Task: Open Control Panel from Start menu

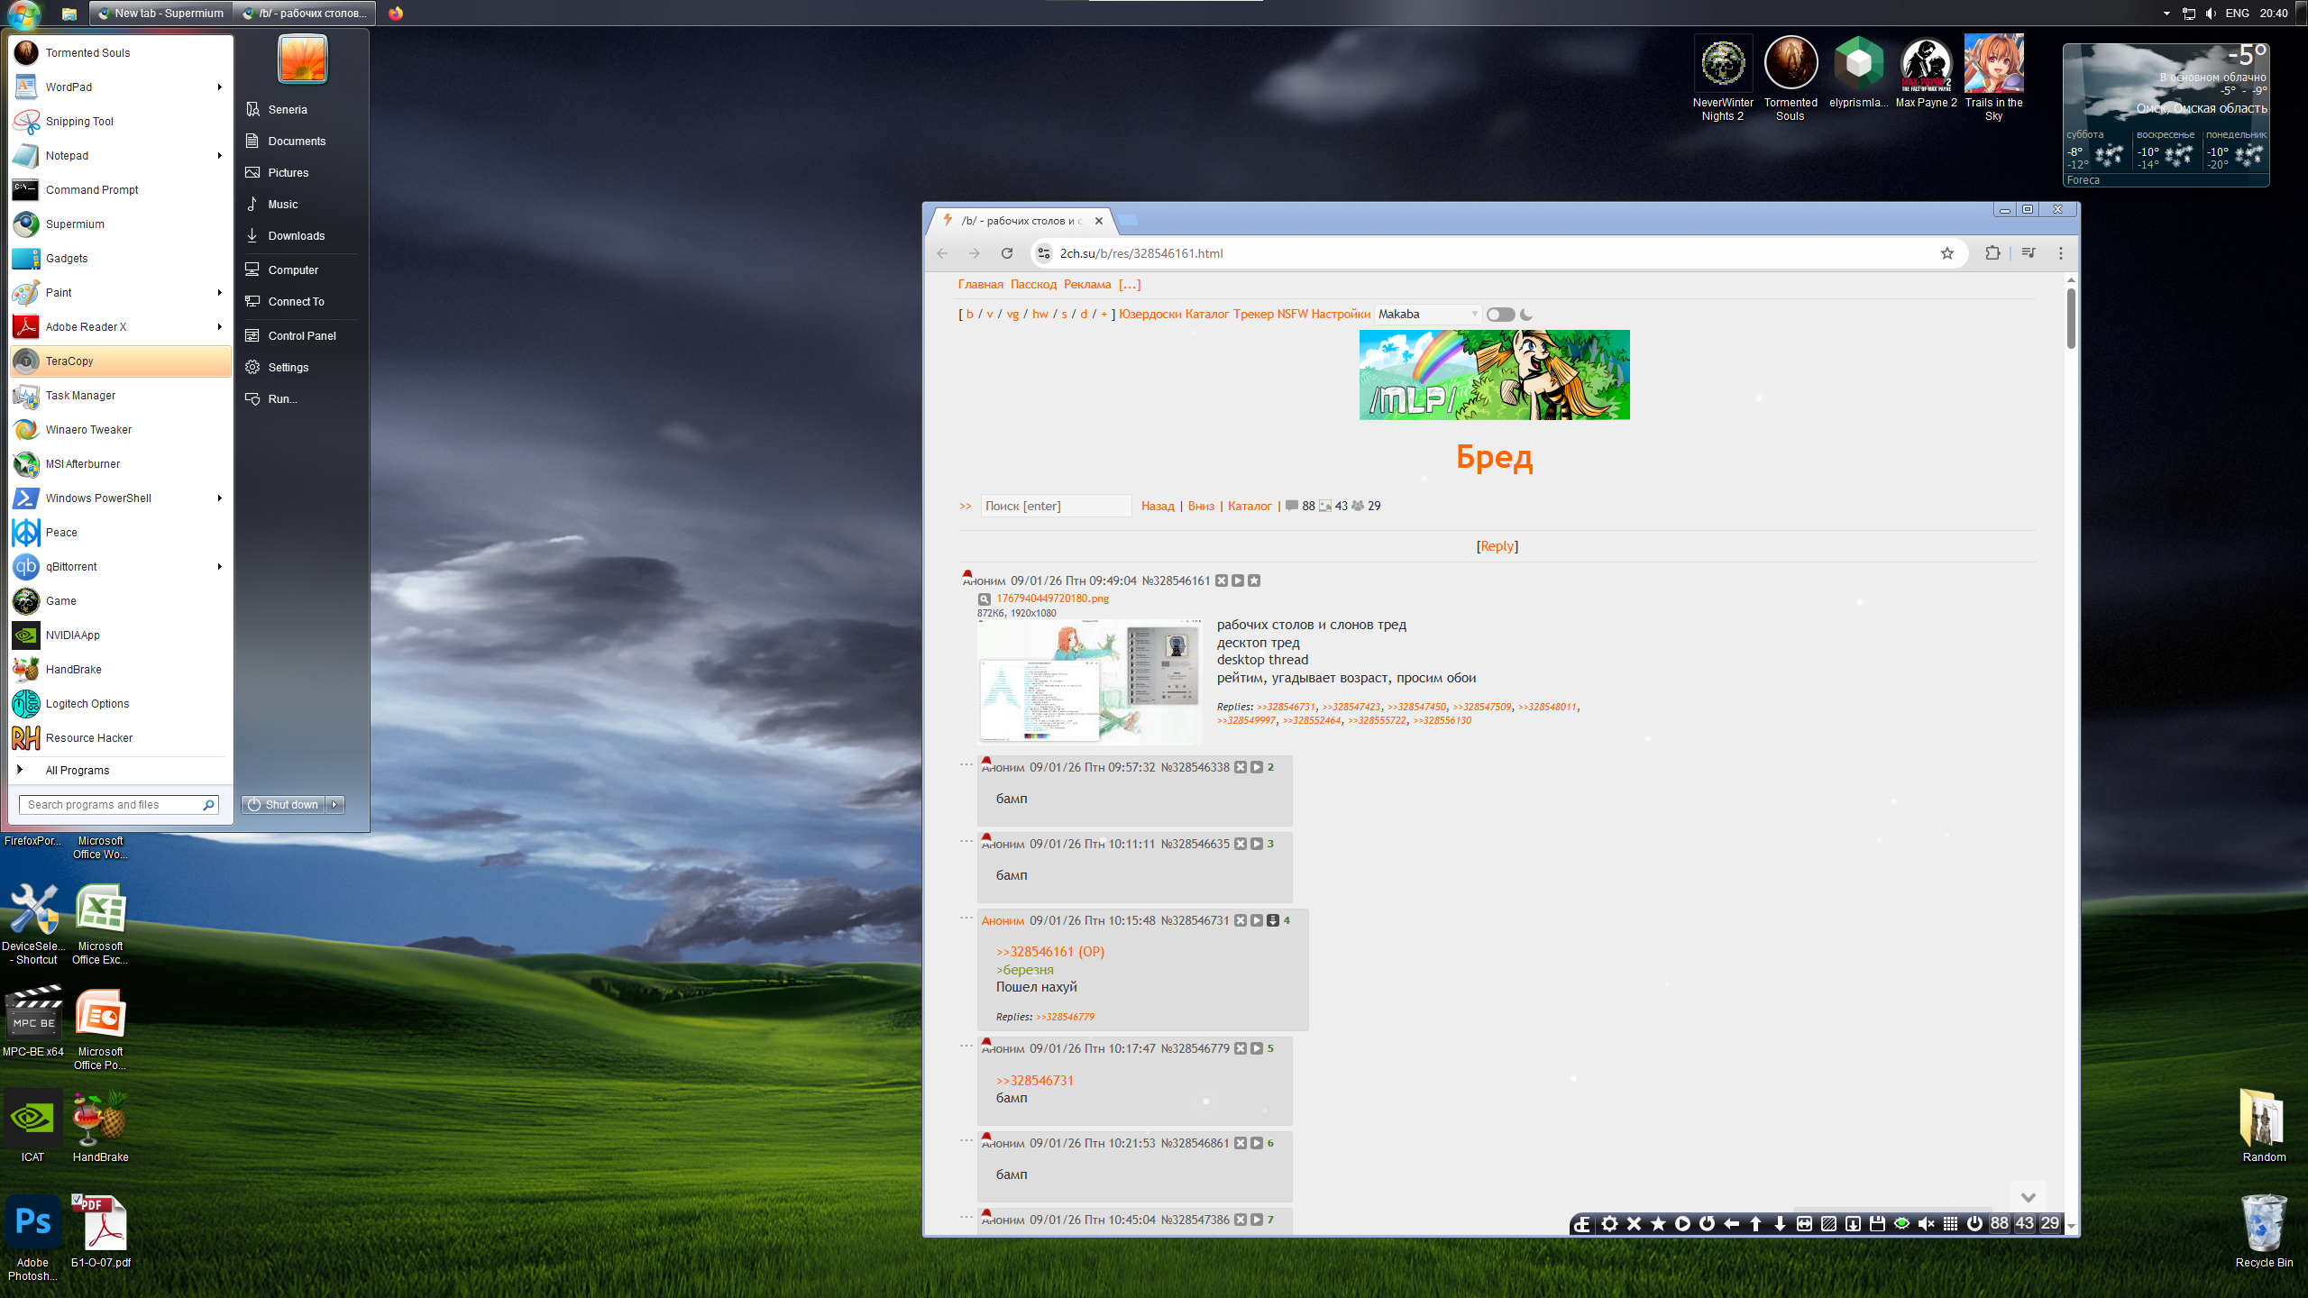Action: (x=302, y=336)
